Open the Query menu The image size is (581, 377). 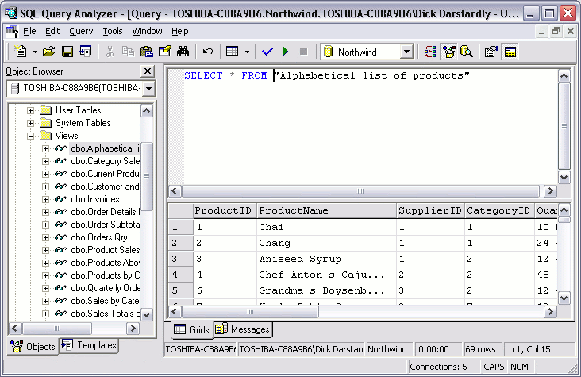(x=81, y=31)
